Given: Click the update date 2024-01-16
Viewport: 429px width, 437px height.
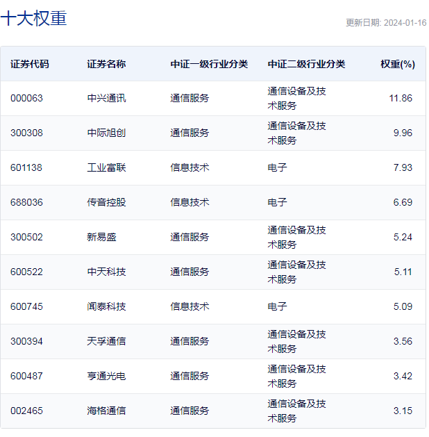Looking at the screenshot, I should tap(405, 22).
